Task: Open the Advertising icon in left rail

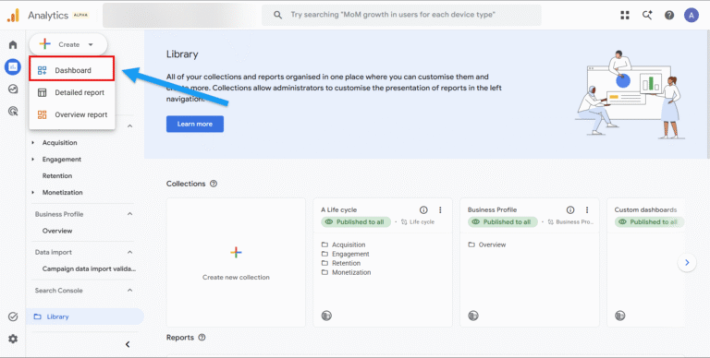Action: point(13,111)
